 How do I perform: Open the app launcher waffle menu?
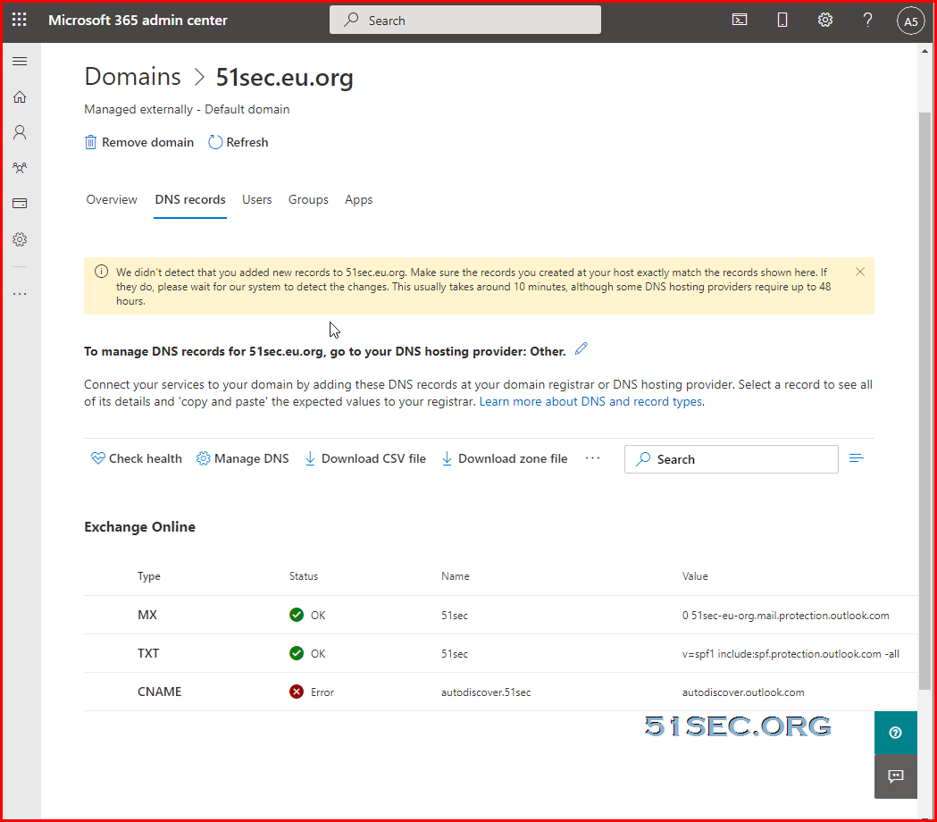19,20
